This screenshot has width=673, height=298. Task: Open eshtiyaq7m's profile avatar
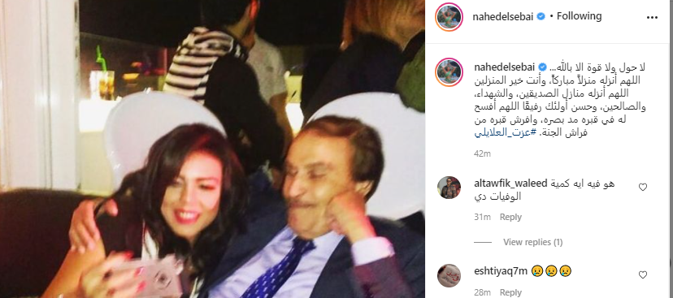click(449, 275)
